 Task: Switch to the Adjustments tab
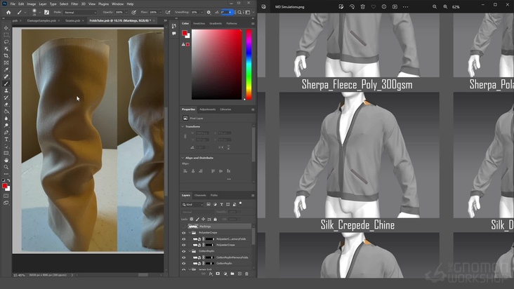(x=208, y=109)
